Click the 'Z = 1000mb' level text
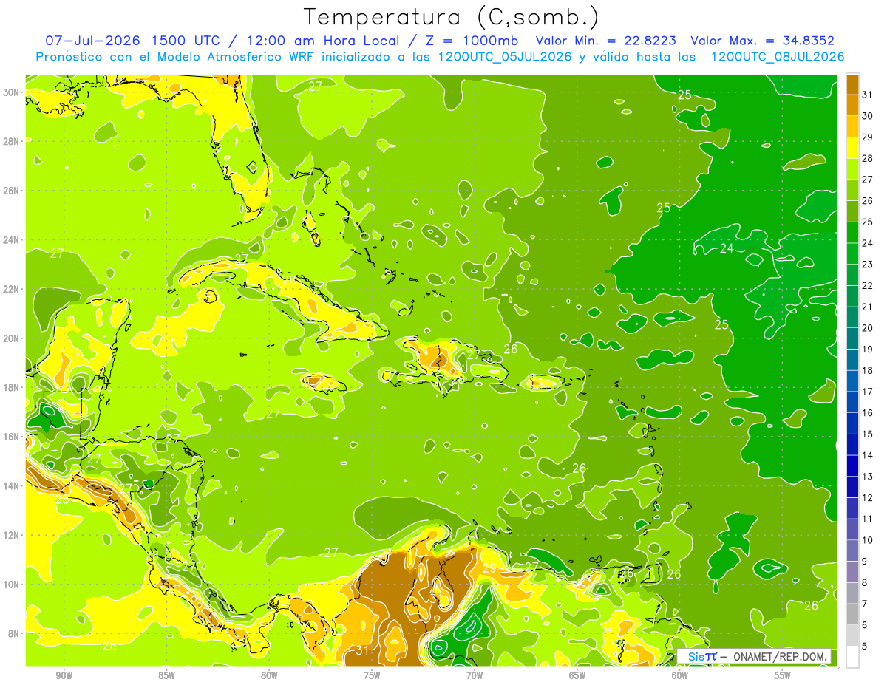This screenshot has height=685, width=887. click(x=469, y=41)
